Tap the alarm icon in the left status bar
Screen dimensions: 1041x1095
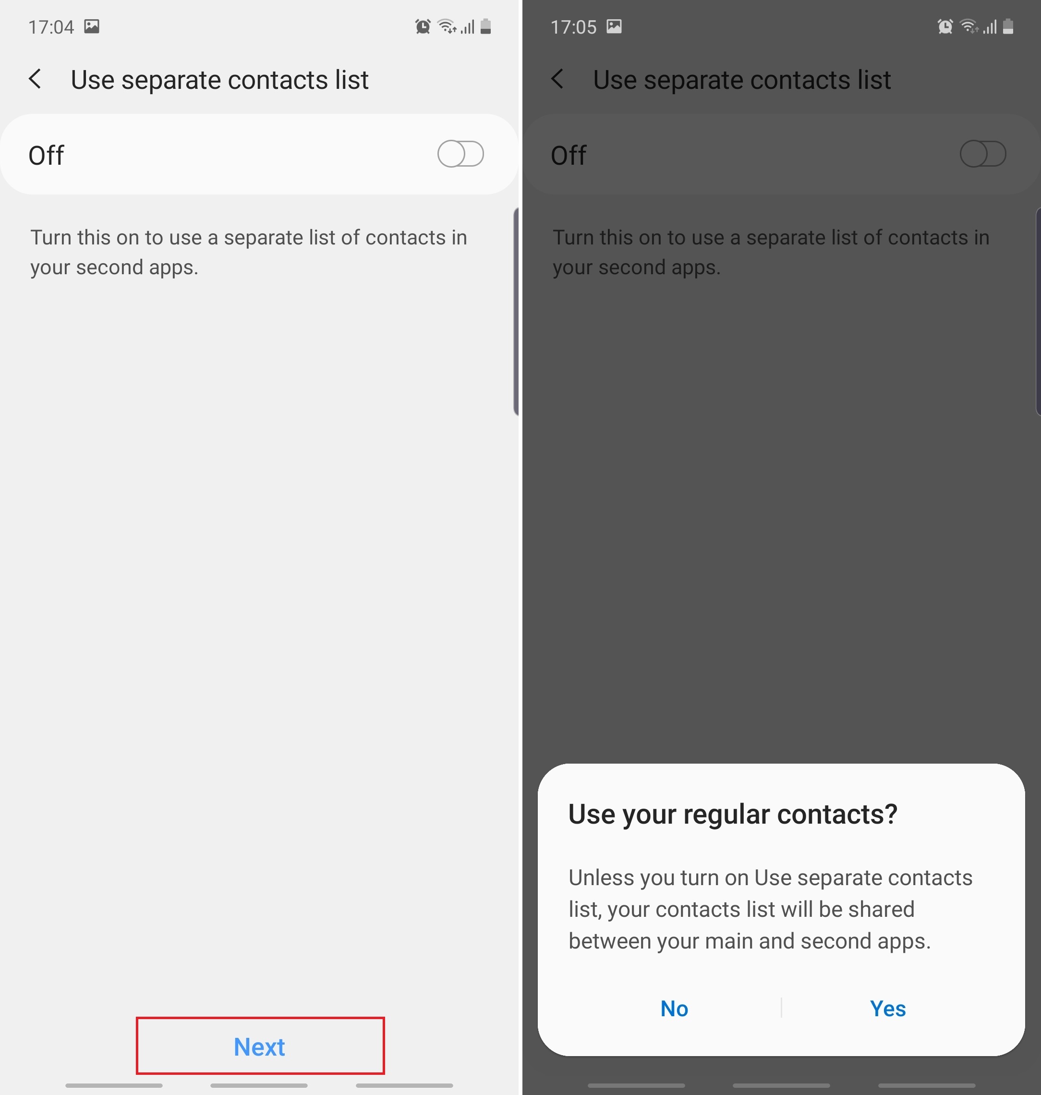(x=423, y=26)
